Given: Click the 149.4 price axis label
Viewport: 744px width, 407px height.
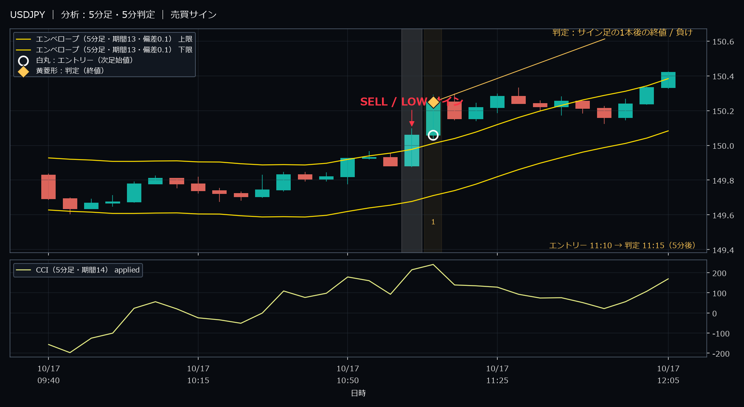Looking at the screenshot, I should click(723, 250).
